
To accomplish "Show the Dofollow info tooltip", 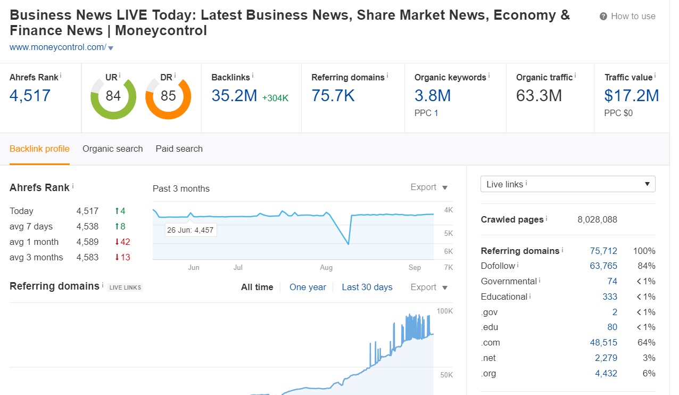I will point(518,265).
